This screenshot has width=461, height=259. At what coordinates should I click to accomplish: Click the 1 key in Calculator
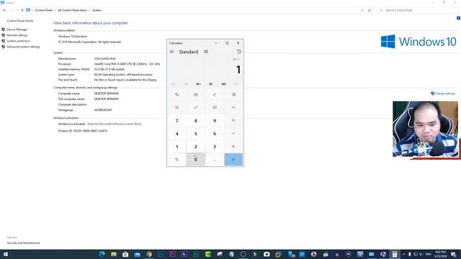176,146
